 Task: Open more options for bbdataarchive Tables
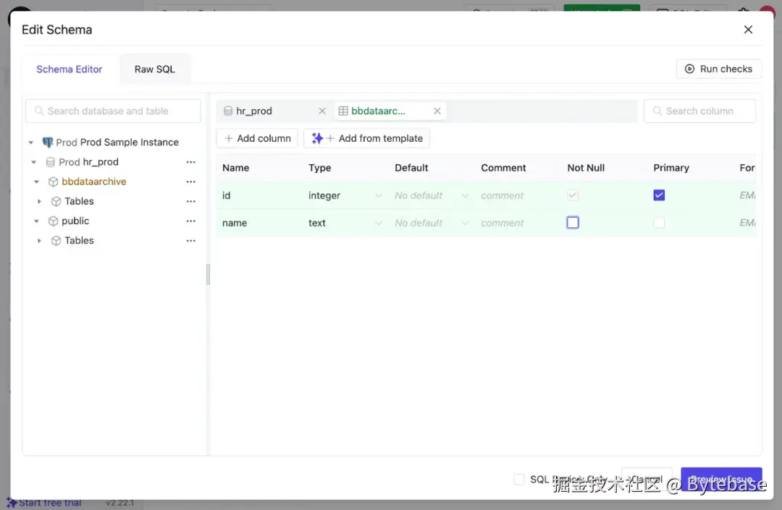pyautogui.click(x=191, y=201)
